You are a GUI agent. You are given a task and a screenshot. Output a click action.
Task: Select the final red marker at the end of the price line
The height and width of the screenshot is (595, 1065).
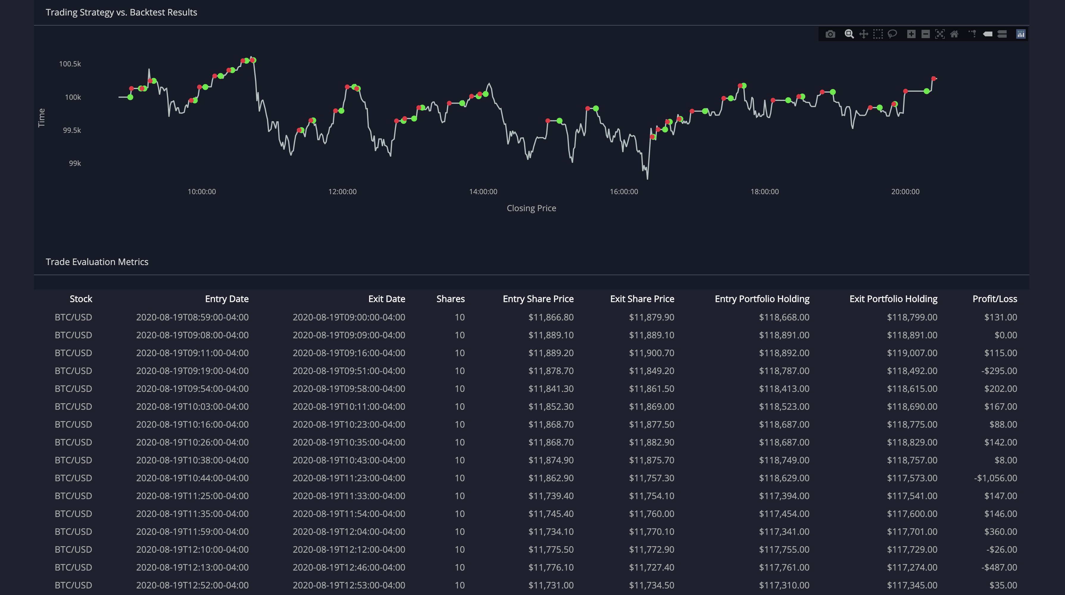[933, 78]
